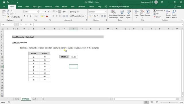
Task: Open Ribbon Display Options icon
Action: 162,2
